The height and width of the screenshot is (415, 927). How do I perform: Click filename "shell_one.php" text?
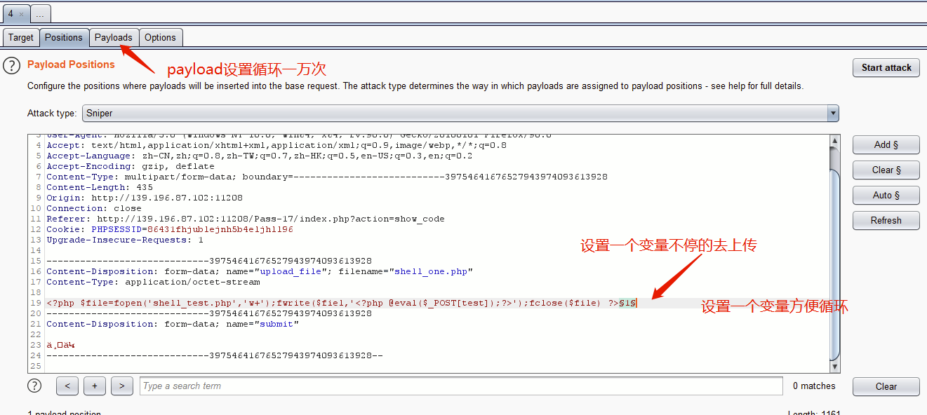(x=434, y=271)
